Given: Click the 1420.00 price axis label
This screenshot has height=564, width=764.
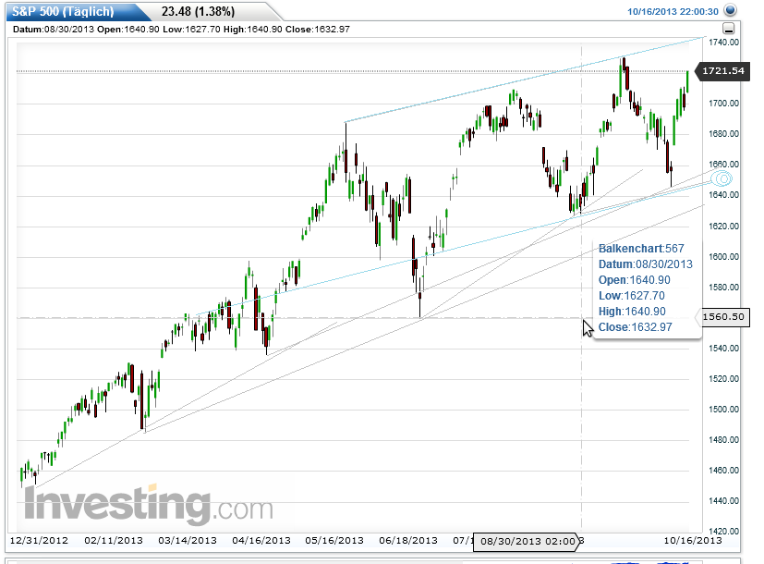Looking at the screenshot, I should [723, 532].
